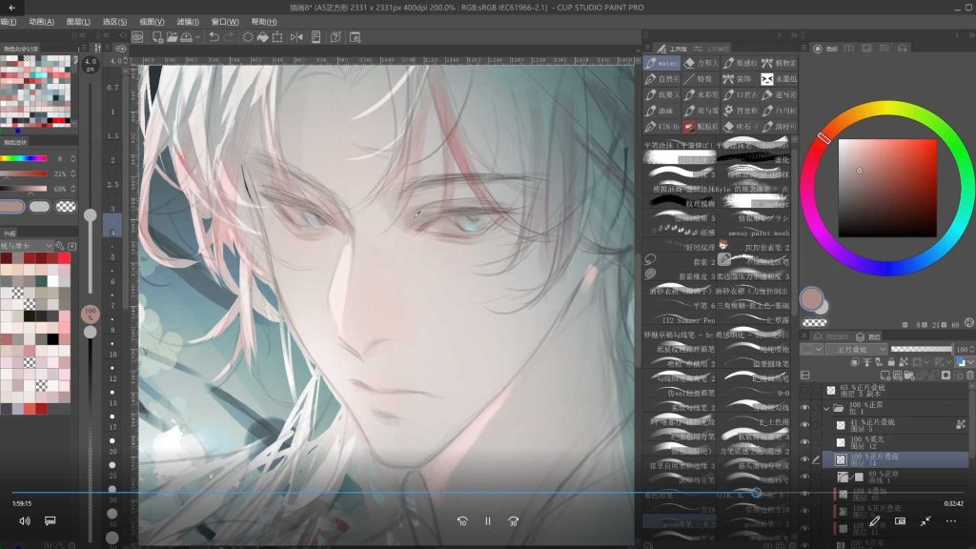Screen dimensions: 976x549
Task: Open the video player more options menu
Action: click(x=951, y=521)
